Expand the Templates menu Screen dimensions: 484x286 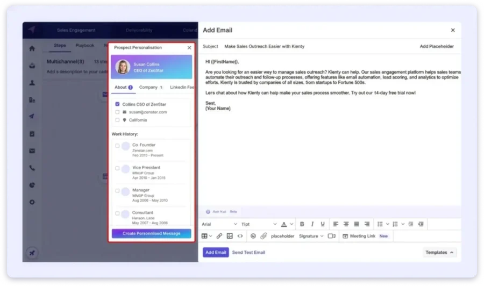pyautogui.click(x=439, y=252)
